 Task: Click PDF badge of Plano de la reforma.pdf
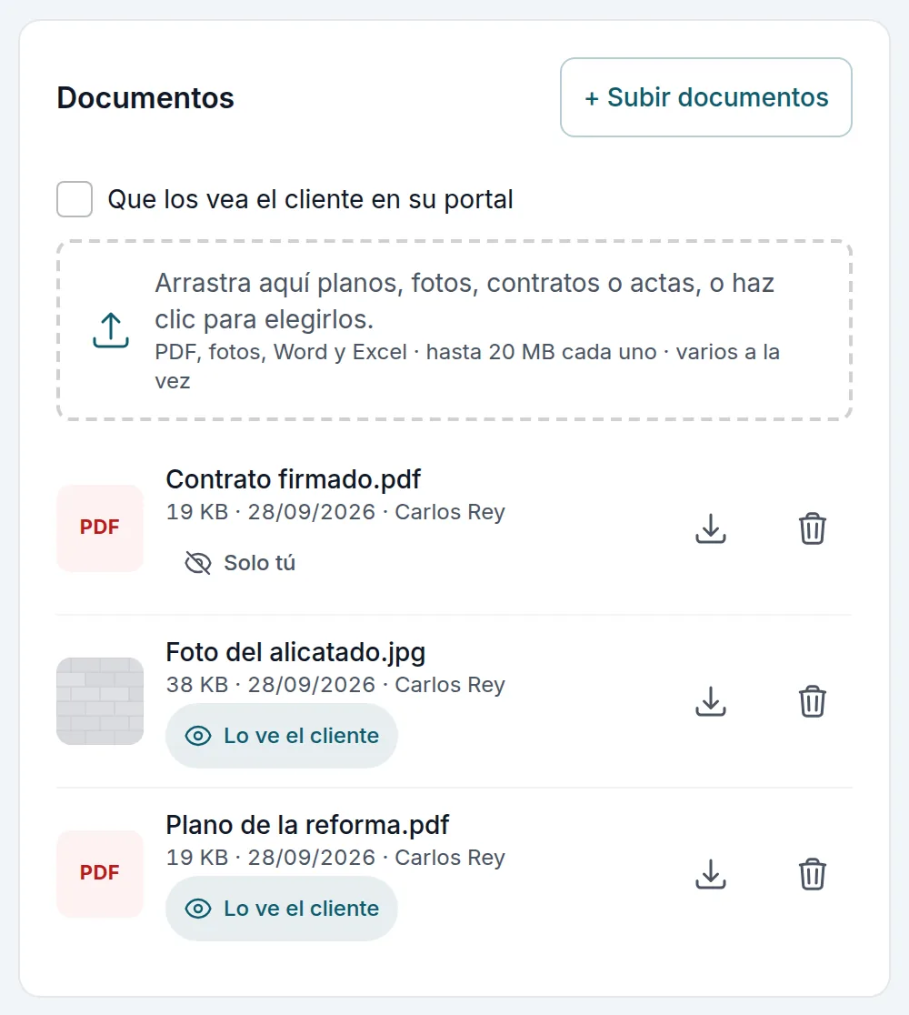(x=100, y=873)
